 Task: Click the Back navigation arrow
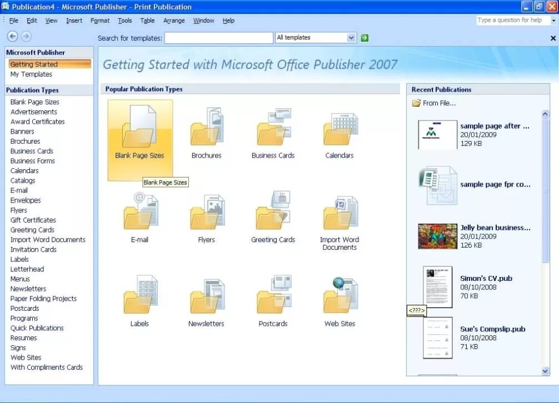point(12,36)
